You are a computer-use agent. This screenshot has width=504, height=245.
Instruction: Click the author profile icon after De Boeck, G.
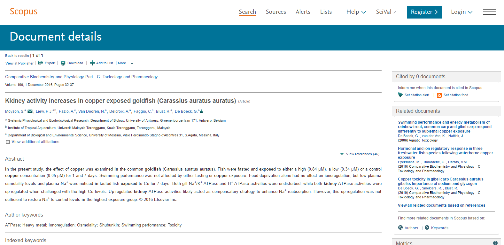[x=201, y=111]
